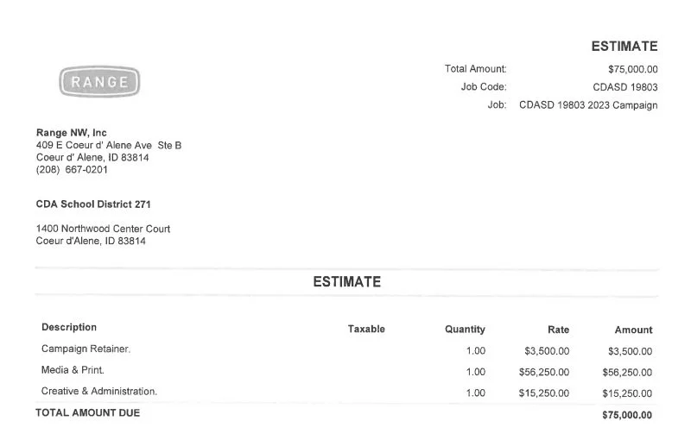Select the Campaign Retainer line item
This screenshot has height=440, width=691.
pyautogui.click(x=86, y=349)
